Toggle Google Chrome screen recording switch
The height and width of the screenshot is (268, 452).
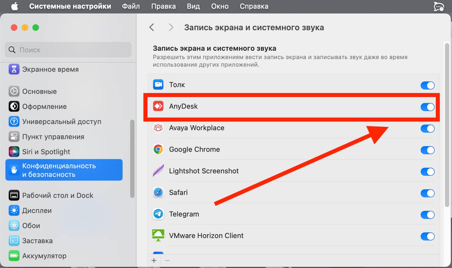427,150
